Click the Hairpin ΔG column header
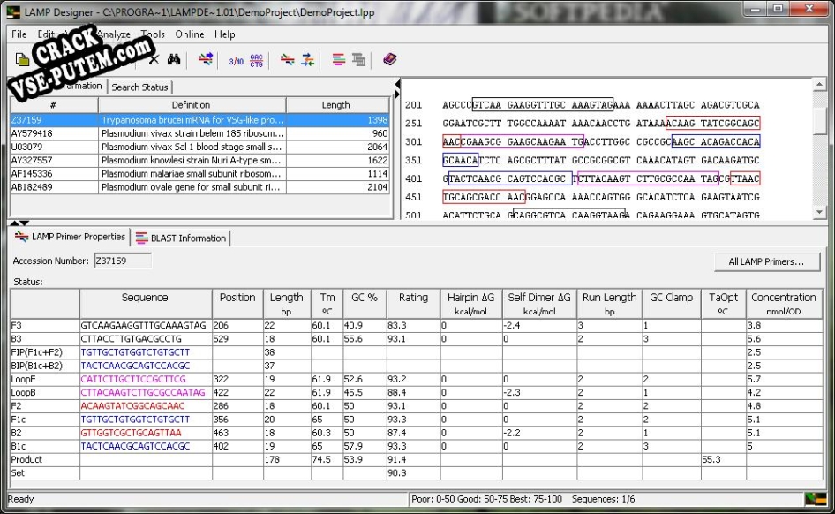The image size is (835, 514). (471, 304)
